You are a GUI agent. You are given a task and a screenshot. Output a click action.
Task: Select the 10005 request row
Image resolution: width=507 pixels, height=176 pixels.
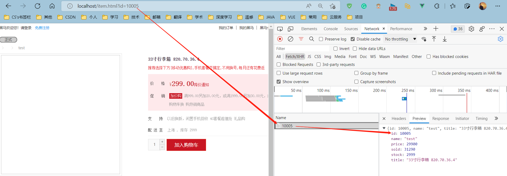327,126
